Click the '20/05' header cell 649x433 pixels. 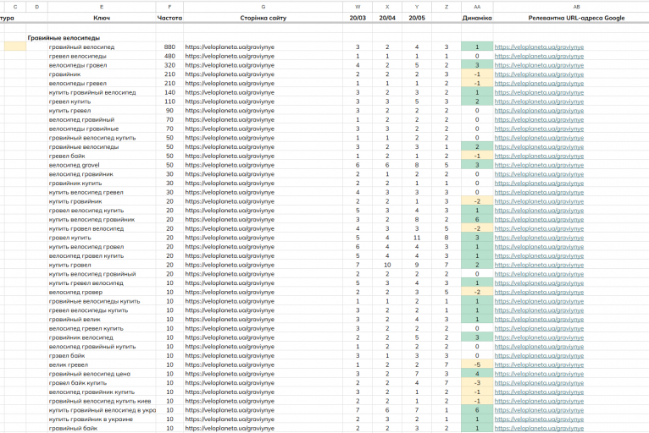[x=416, y=18]
